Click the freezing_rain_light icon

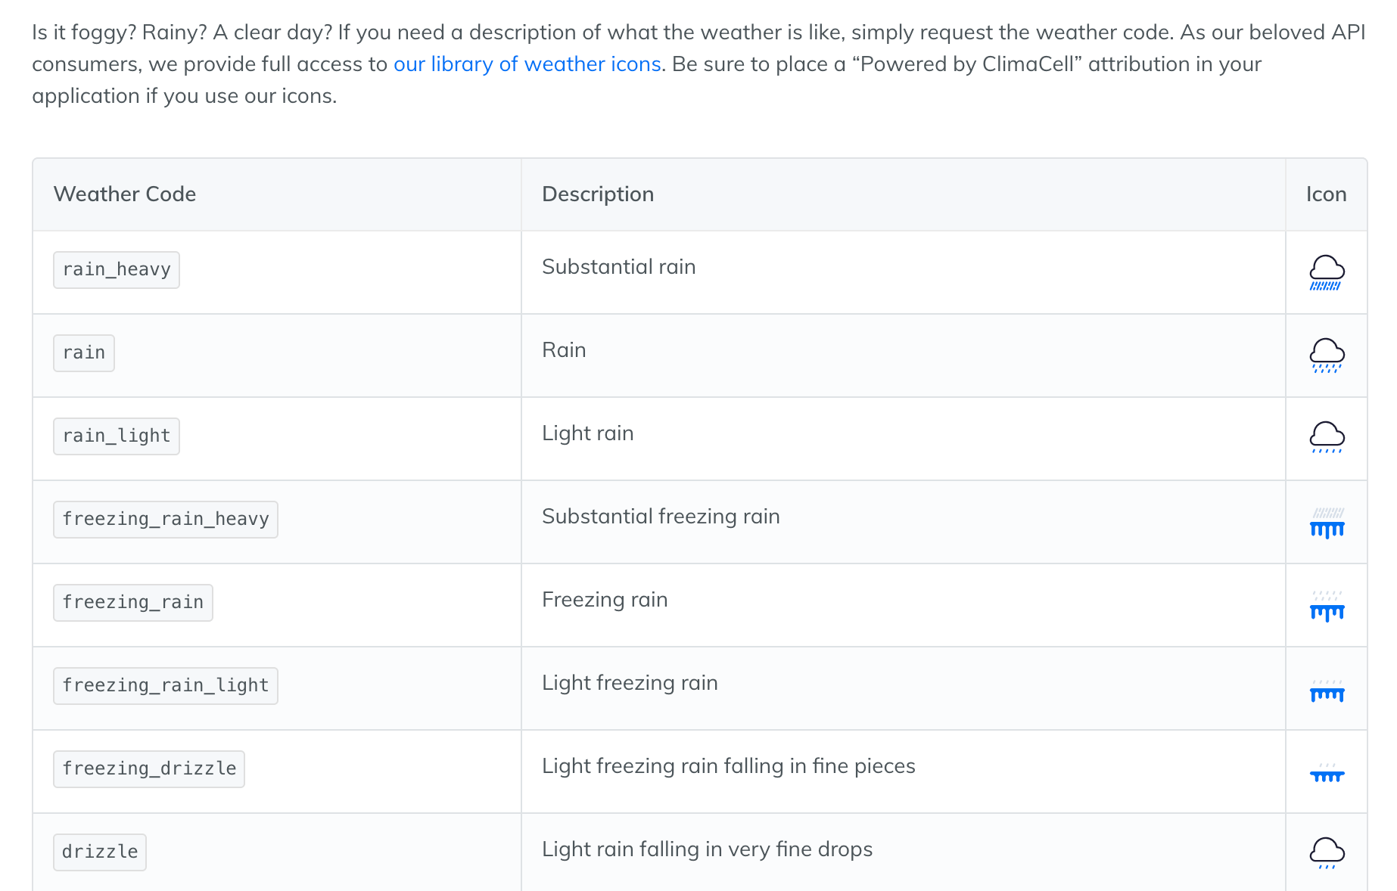click(x=1327, y=691)
